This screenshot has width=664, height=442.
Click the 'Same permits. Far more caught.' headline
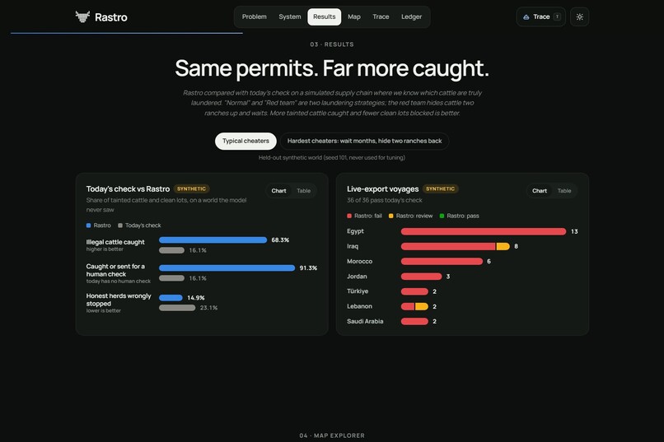332,68
